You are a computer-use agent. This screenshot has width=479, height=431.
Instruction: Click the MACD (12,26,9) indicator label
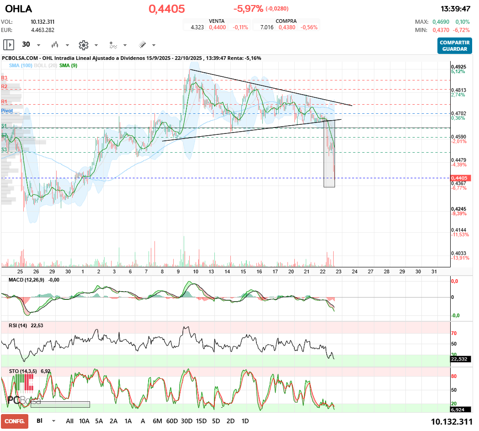[26, 280]
